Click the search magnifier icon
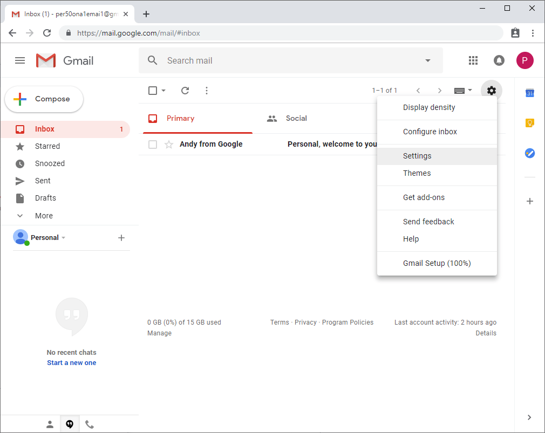 pyautogui.click(x=152, y=60)
